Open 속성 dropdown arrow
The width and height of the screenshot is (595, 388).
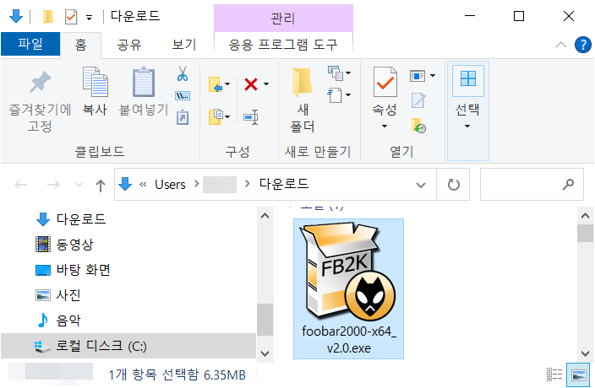click(x=385, y=126)
